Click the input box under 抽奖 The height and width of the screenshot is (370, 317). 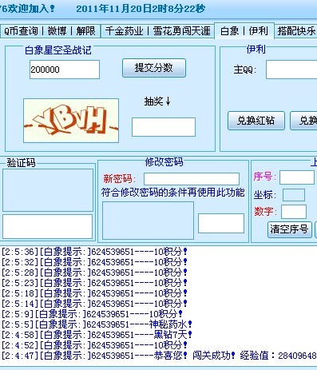click(x=164, y=127)
